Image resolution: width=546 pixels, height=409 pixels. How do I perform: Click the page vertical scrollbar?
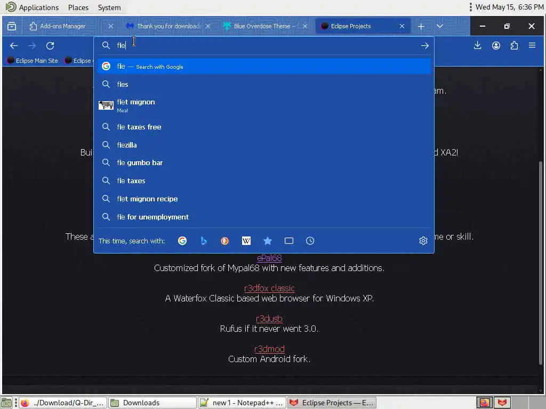pos(541,263)
